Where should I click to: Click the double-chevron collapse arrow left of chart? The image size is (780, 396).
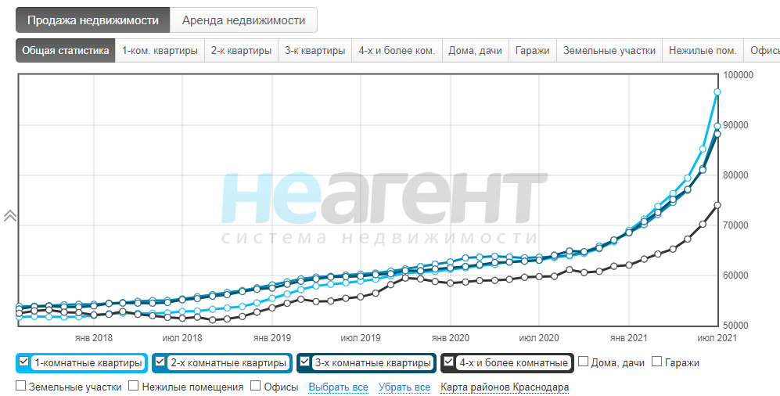pyautogui.click(x=10, y=215)
